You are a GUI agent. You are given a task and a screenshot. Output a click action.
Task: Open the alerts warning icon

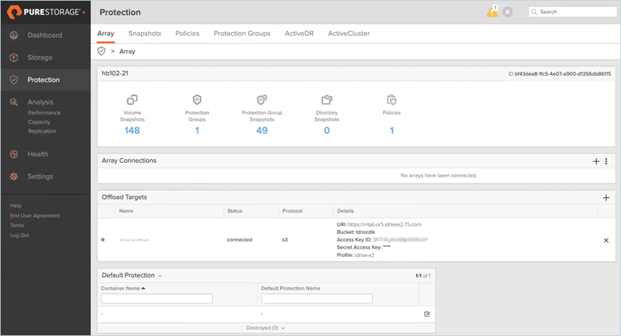click(492, 12)
